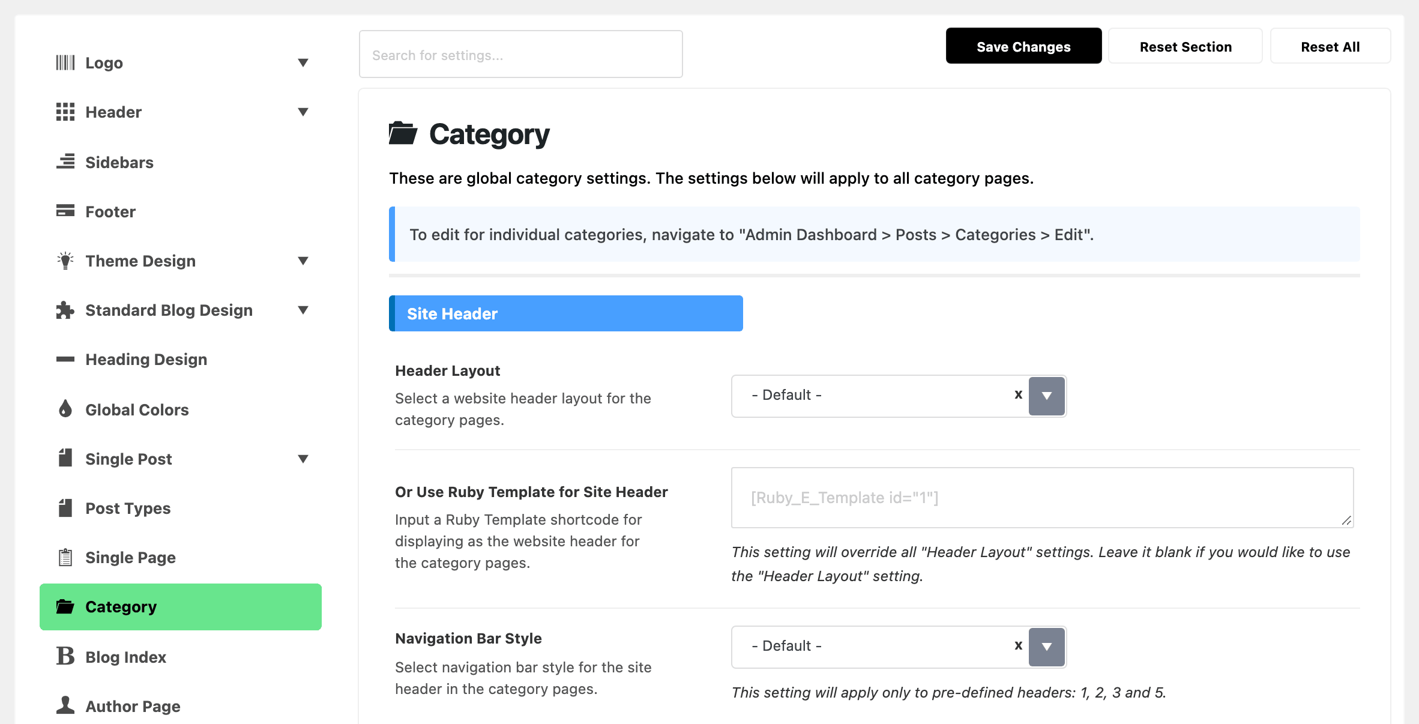Click the Reset All button

pos(1330,46)
